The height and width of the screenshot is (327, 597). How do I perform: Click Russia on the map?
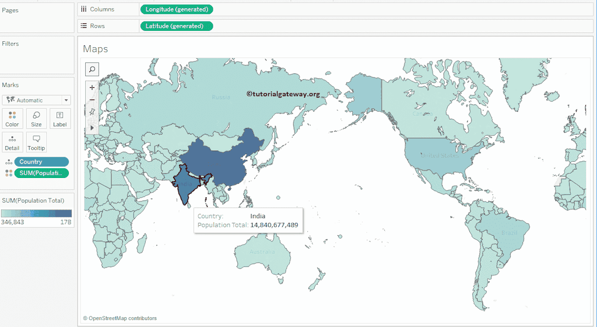point(221,97)
